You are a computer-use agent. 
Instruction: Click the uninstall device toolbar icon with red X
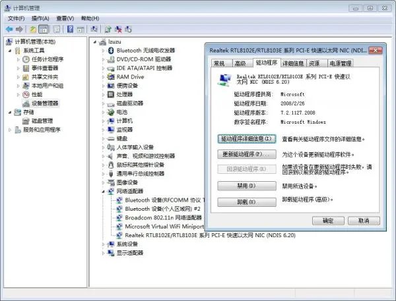pyautogui.click(x=117, y=30)
